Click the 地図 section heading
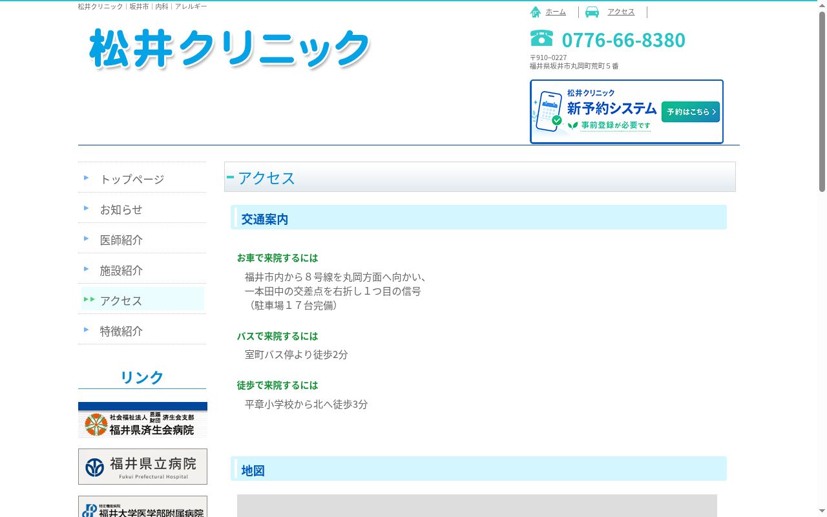Viewport: 827px width, 517px height. click(x=479, y=469)
